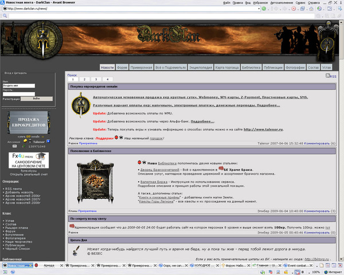Go to page 2 of news

(84, 80)
